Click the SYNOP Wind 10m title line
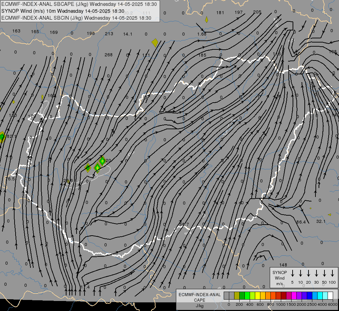The height and width of the screenshot is (311, 339). pos(63,11)
